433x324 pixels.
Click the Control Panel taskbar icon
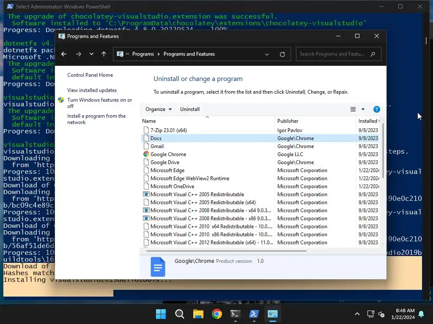273,314
